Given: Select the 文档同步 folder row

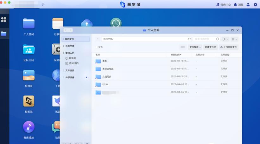Looking at the screenshot, I should [x=167, y=76].
